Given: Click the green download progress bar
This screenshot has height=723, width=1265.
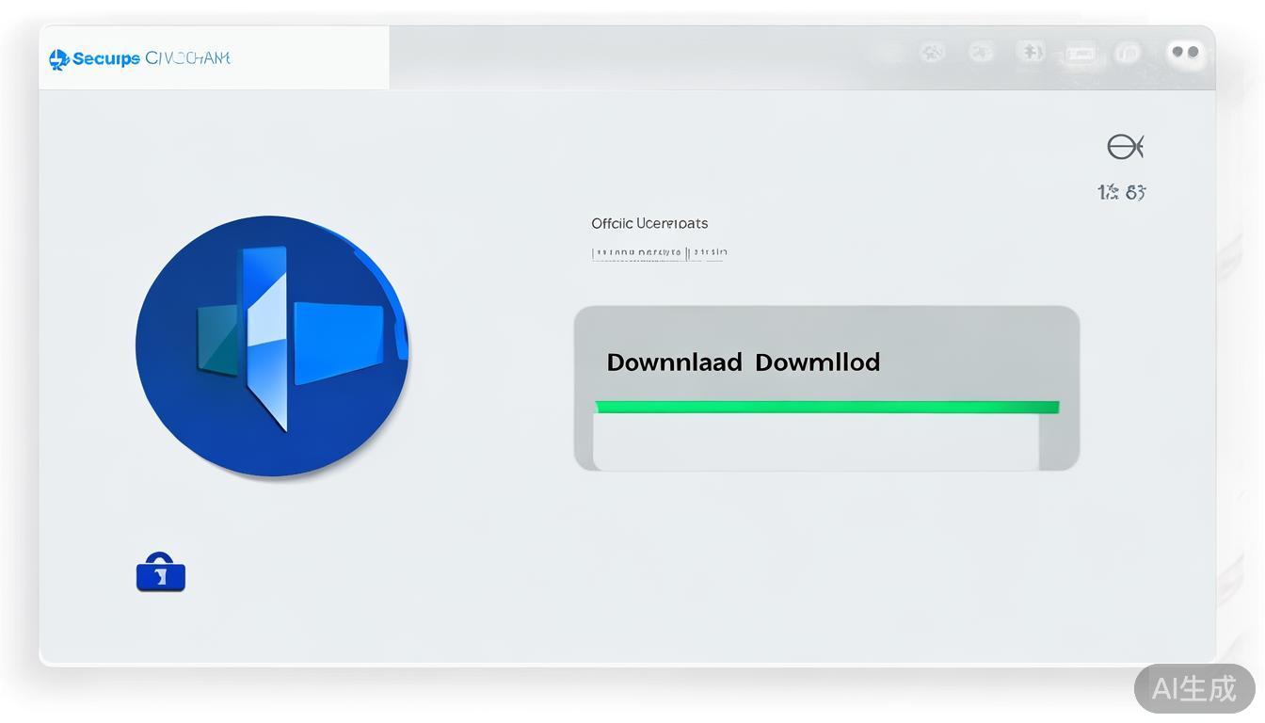Looking at the screenshot, I should tap(826, 407).
